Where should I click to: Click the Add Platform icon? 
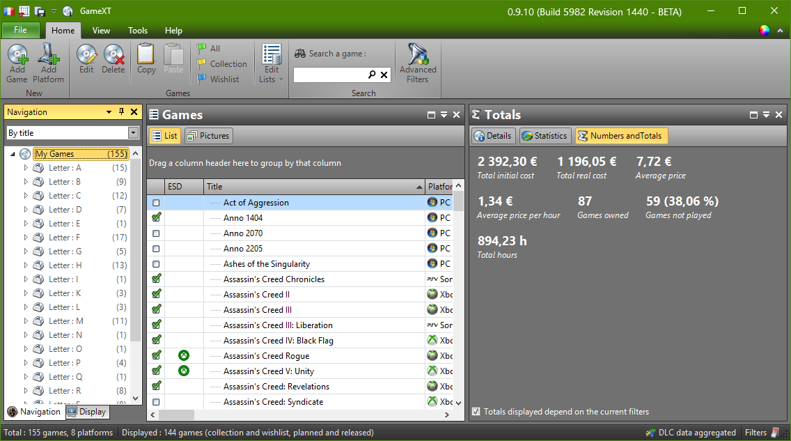coord(48,56)
